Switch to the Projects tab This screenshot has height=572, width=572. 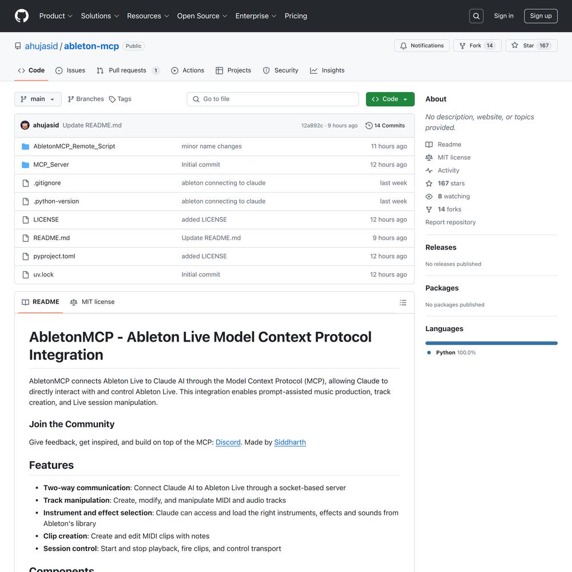pos(233,70)
